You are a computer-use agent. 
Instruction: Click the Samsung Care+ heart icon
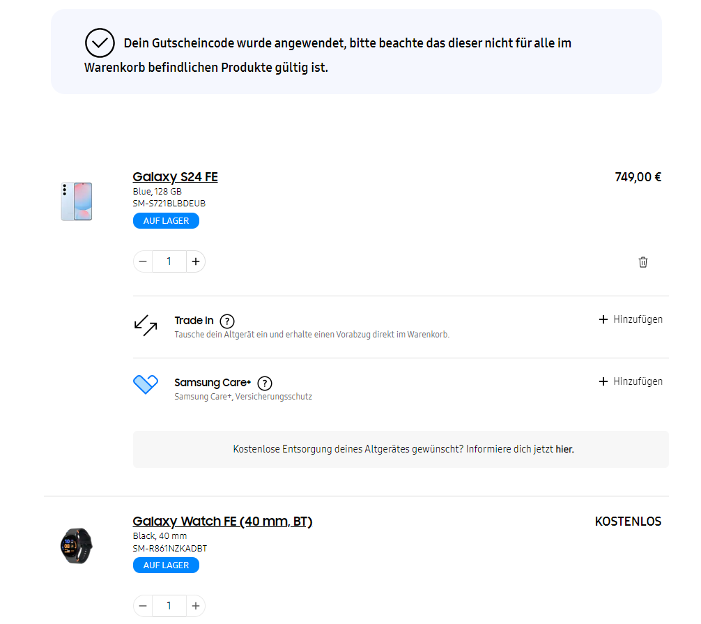tap(146, 384)
